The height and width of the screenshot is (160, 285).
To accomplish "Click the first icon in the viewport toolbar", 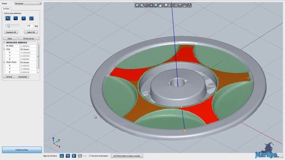I will [x=137, y=5].
